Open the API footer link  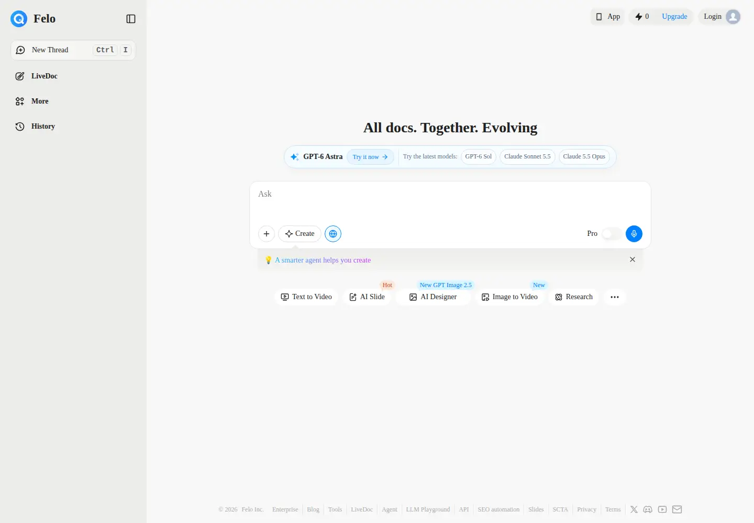click(x=464, y=509)
